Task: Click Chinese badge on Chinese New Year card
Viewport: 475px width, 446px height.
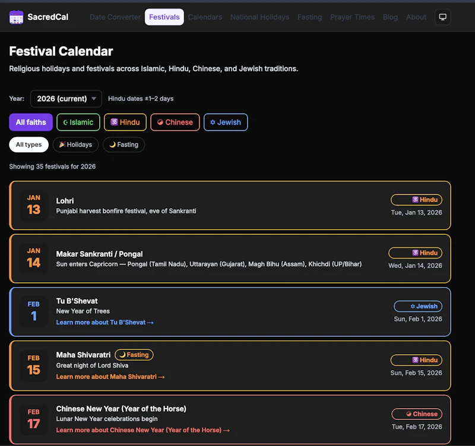Action: (417, 414)
